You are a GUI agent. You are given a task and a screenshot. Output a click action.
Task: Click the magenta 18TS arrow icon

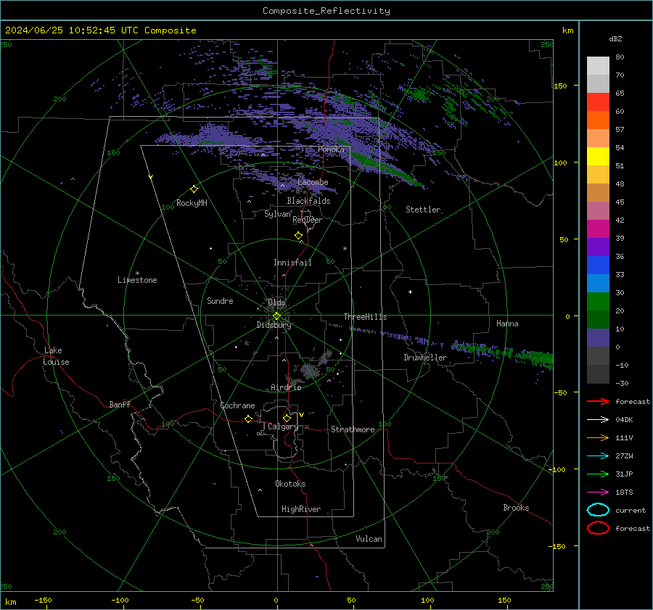598,492
